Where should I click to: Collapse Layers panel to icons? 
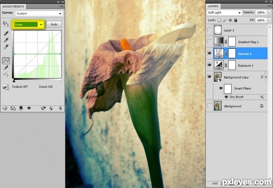[266, 1]
